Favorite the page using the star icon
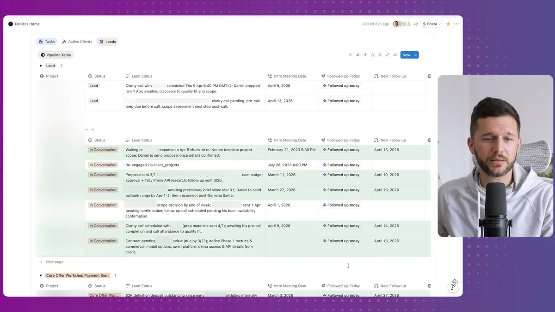Screen dimensions: 555x312 [x=448, y=24]
